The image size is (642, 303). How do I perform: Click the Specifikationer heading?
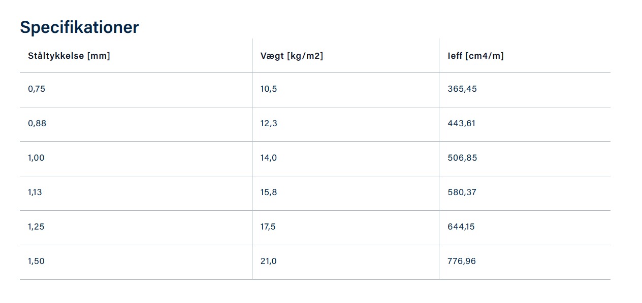click(x=79, y=27)
